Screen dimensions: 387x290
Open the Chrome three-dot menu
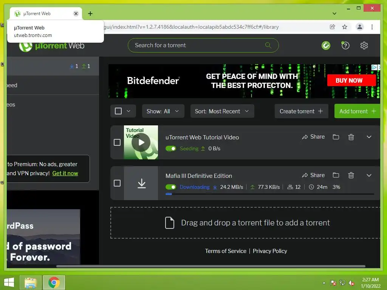(x=372, y=27)
